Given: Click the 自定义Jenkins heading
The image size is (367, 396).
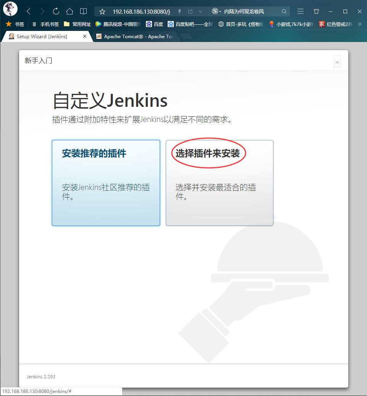Looking at the screenshot, I should [110, 101].
